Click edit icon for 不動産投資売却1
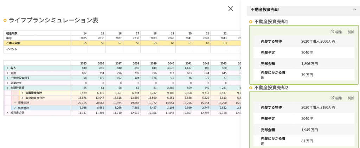Viewport: 360px width, 148px height. [336, 32]
